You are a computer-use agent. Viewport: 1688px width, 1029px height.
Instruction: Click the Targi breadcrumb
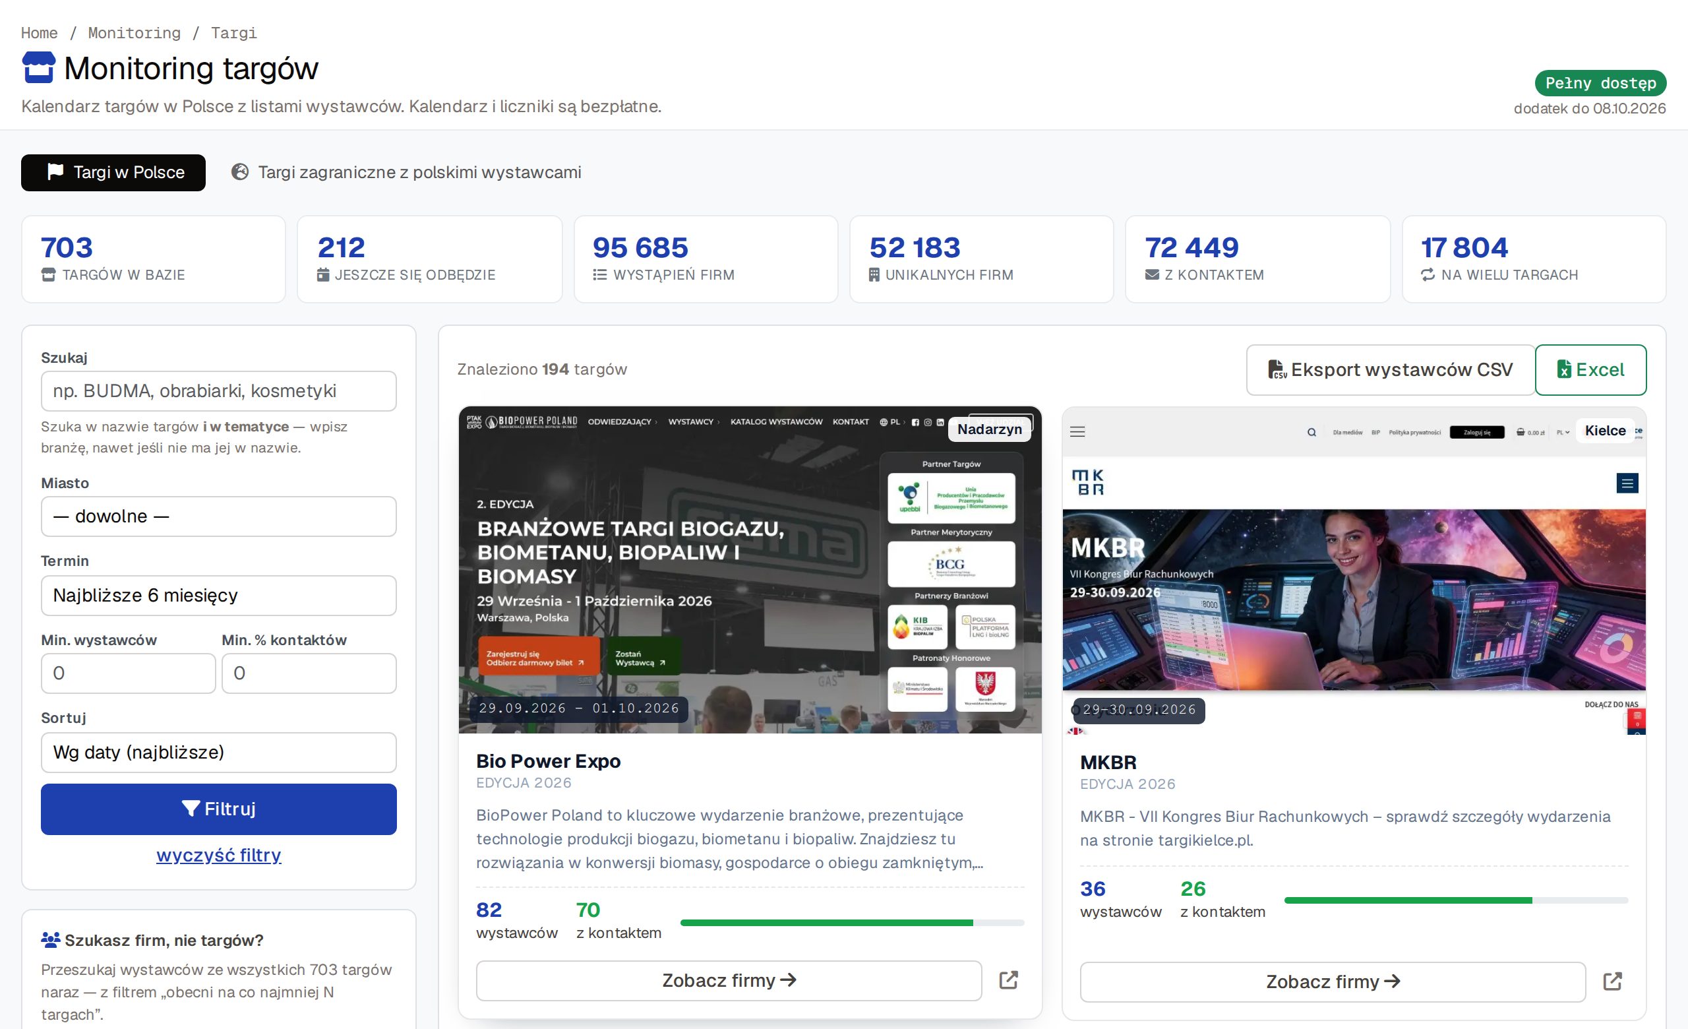(x=233, y=33)
